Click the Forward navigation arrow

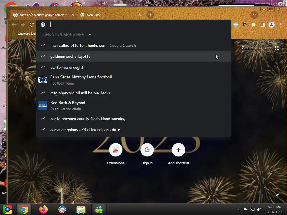[22, 25]
